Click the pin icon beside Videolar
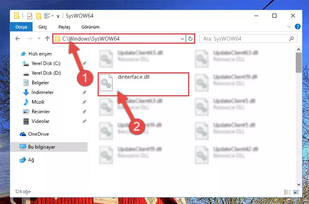This screenshot has width=309, height=204. pos(84,121)
